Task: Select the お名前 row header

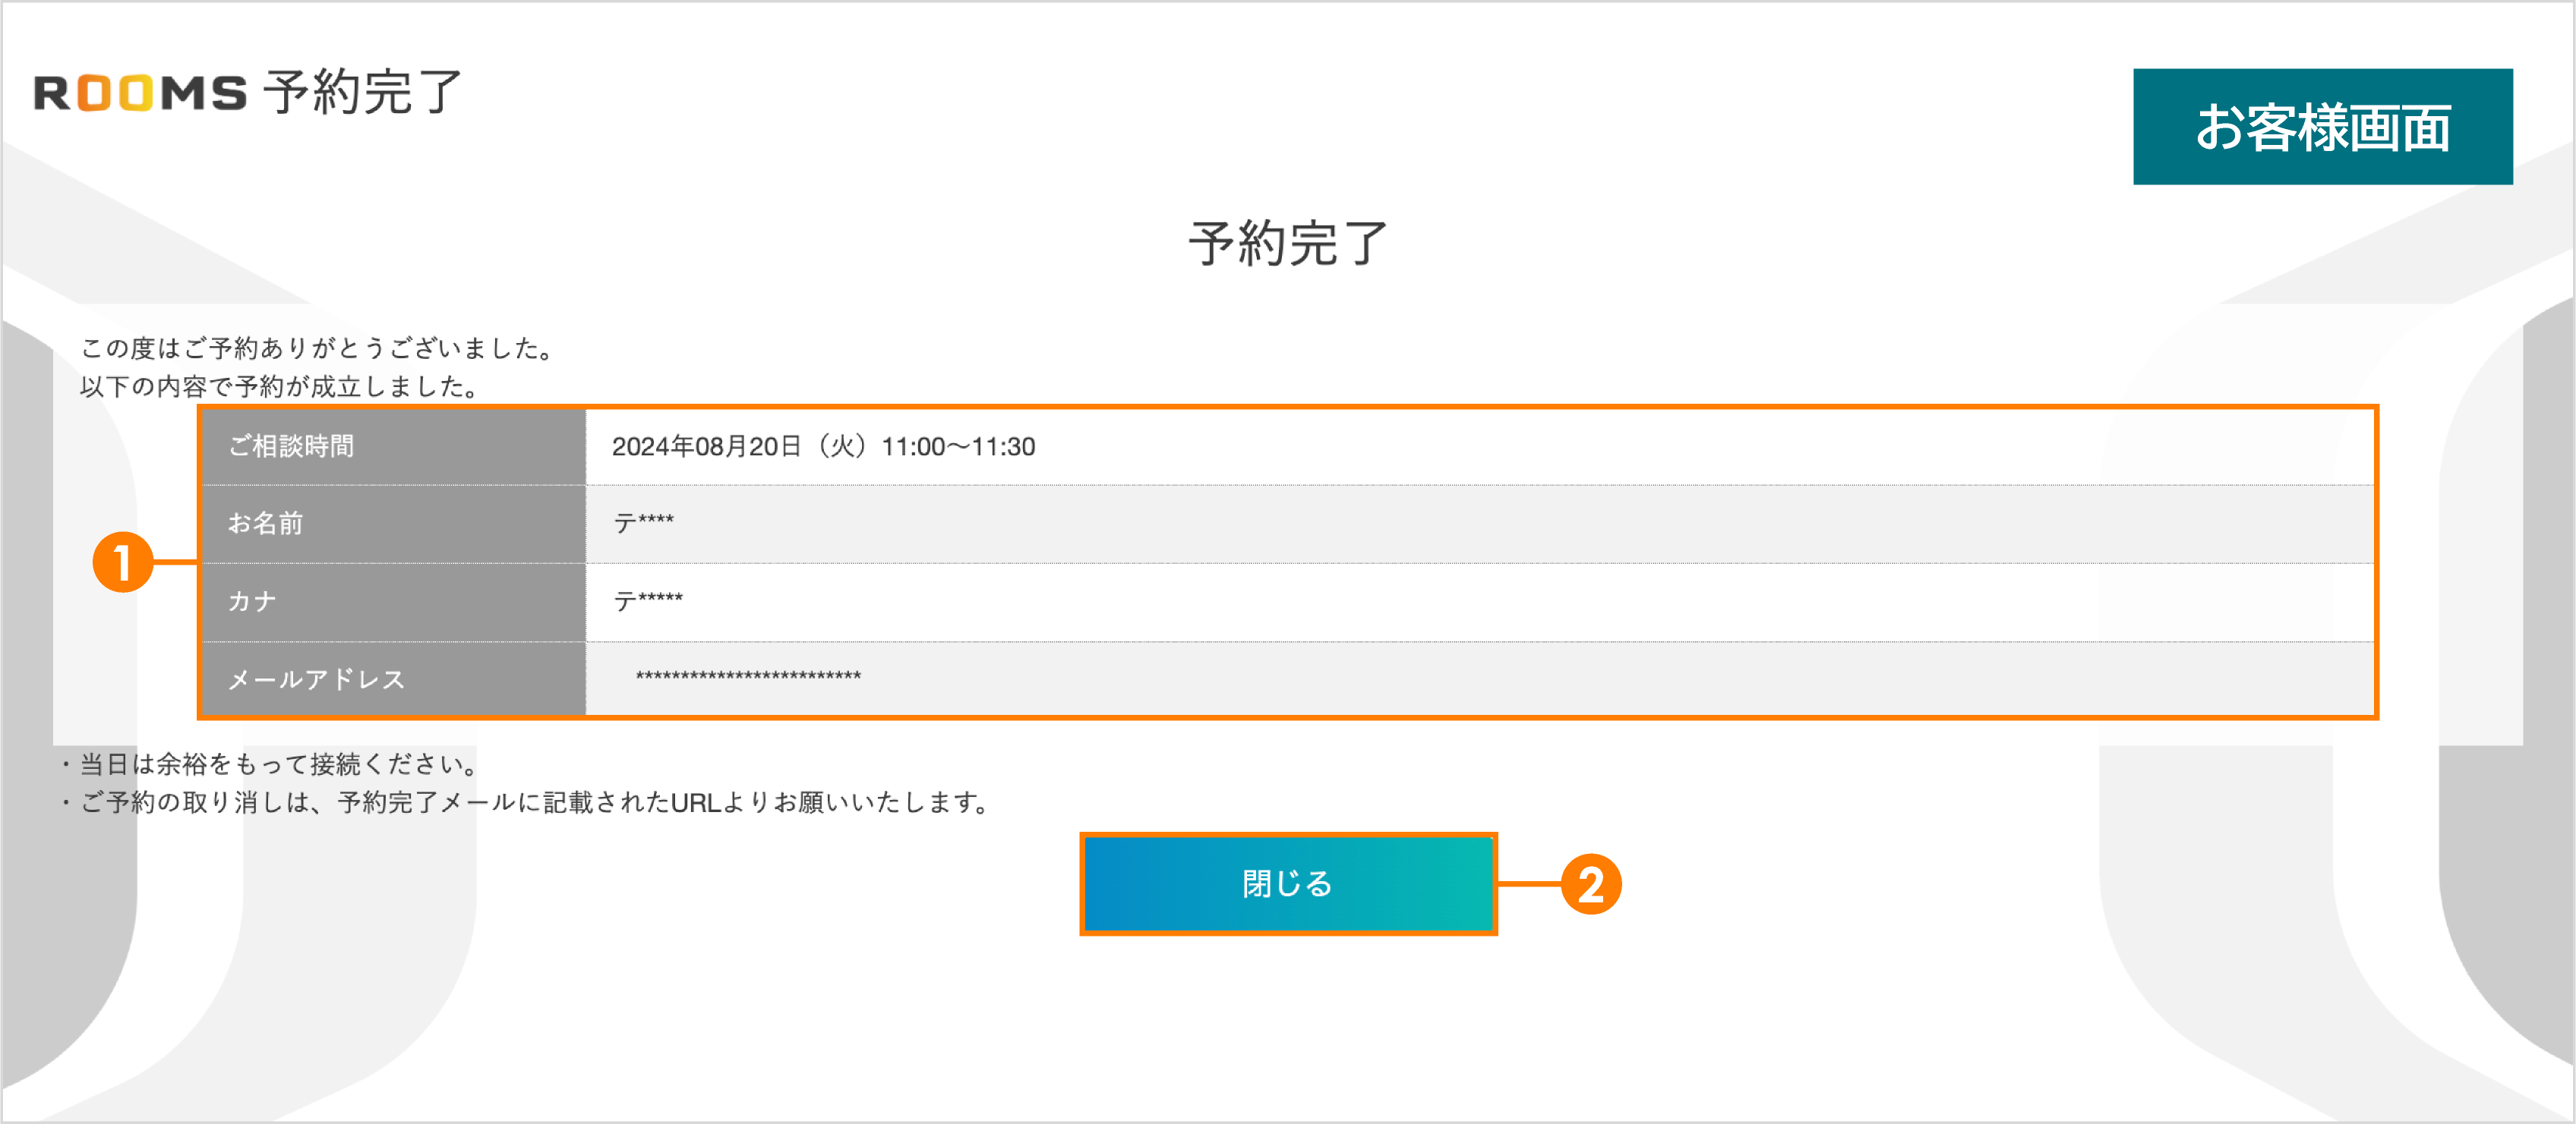Action: click(x=267, y=524)
